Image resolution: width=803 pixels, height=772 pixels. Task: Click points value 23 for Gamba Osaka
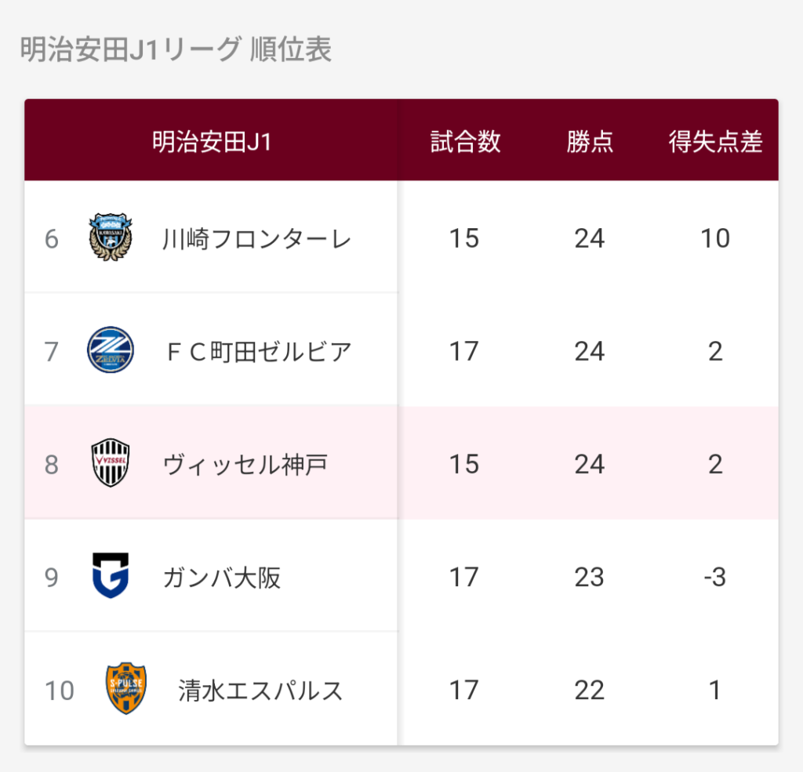pyautogui.click(x=590, y=577)
